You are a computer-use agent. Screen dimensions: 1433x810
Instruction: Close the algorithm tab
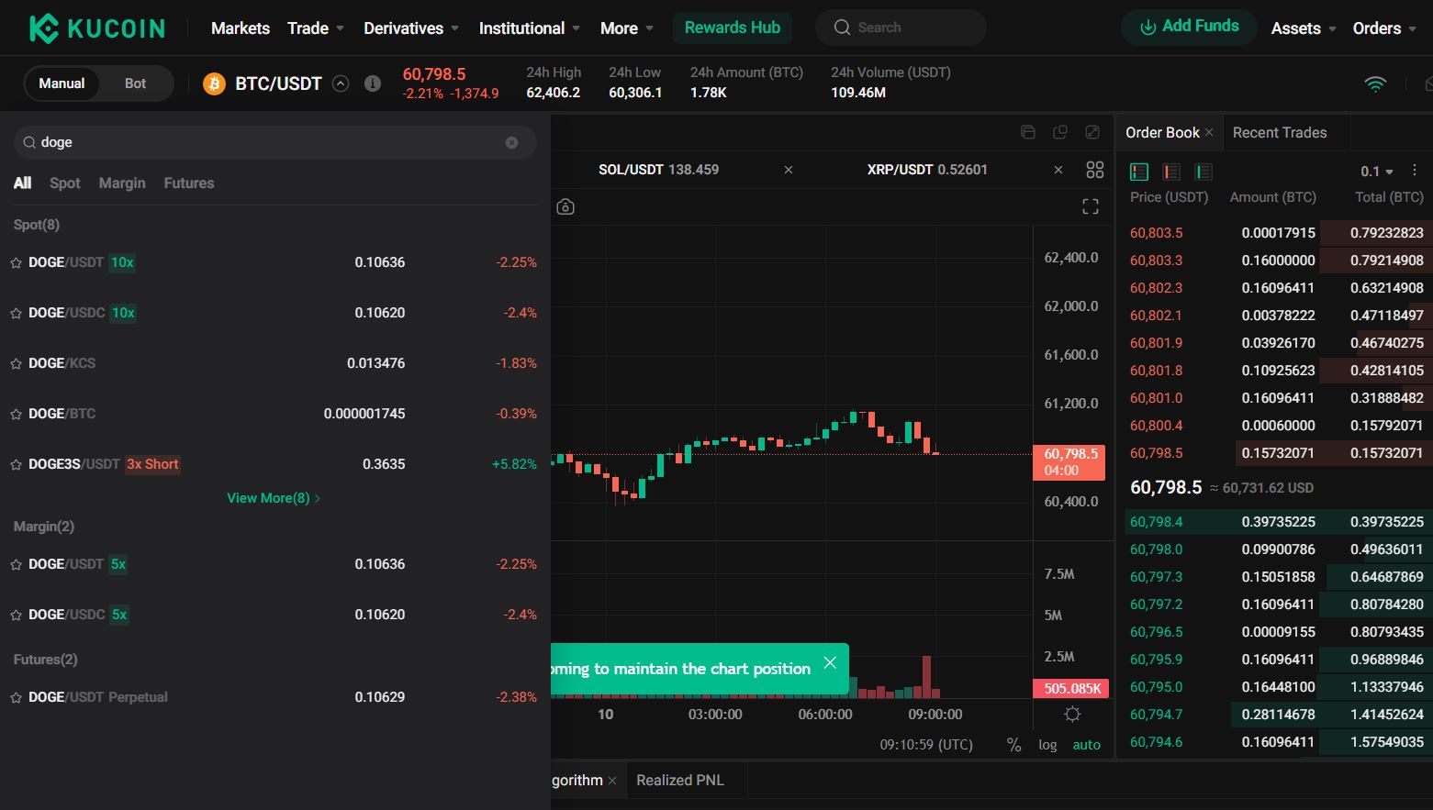[x=612, y=781]
